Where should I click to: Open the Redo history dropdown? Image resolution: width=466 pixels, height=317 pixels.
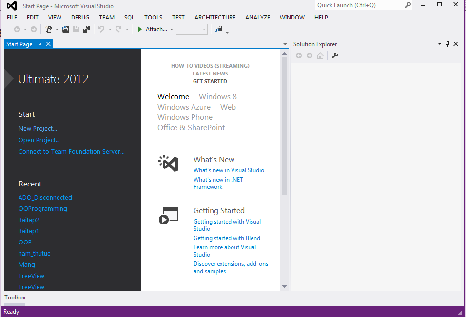pyautogui.click(x=127, y=29)
